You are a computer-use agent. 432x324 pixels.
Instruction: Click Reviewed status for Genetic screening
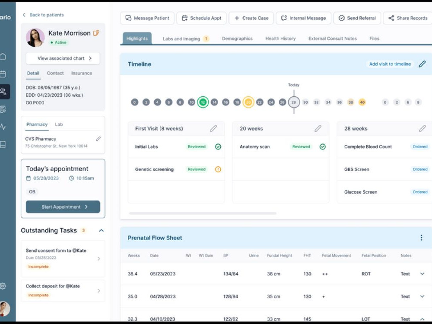(197, 169)
